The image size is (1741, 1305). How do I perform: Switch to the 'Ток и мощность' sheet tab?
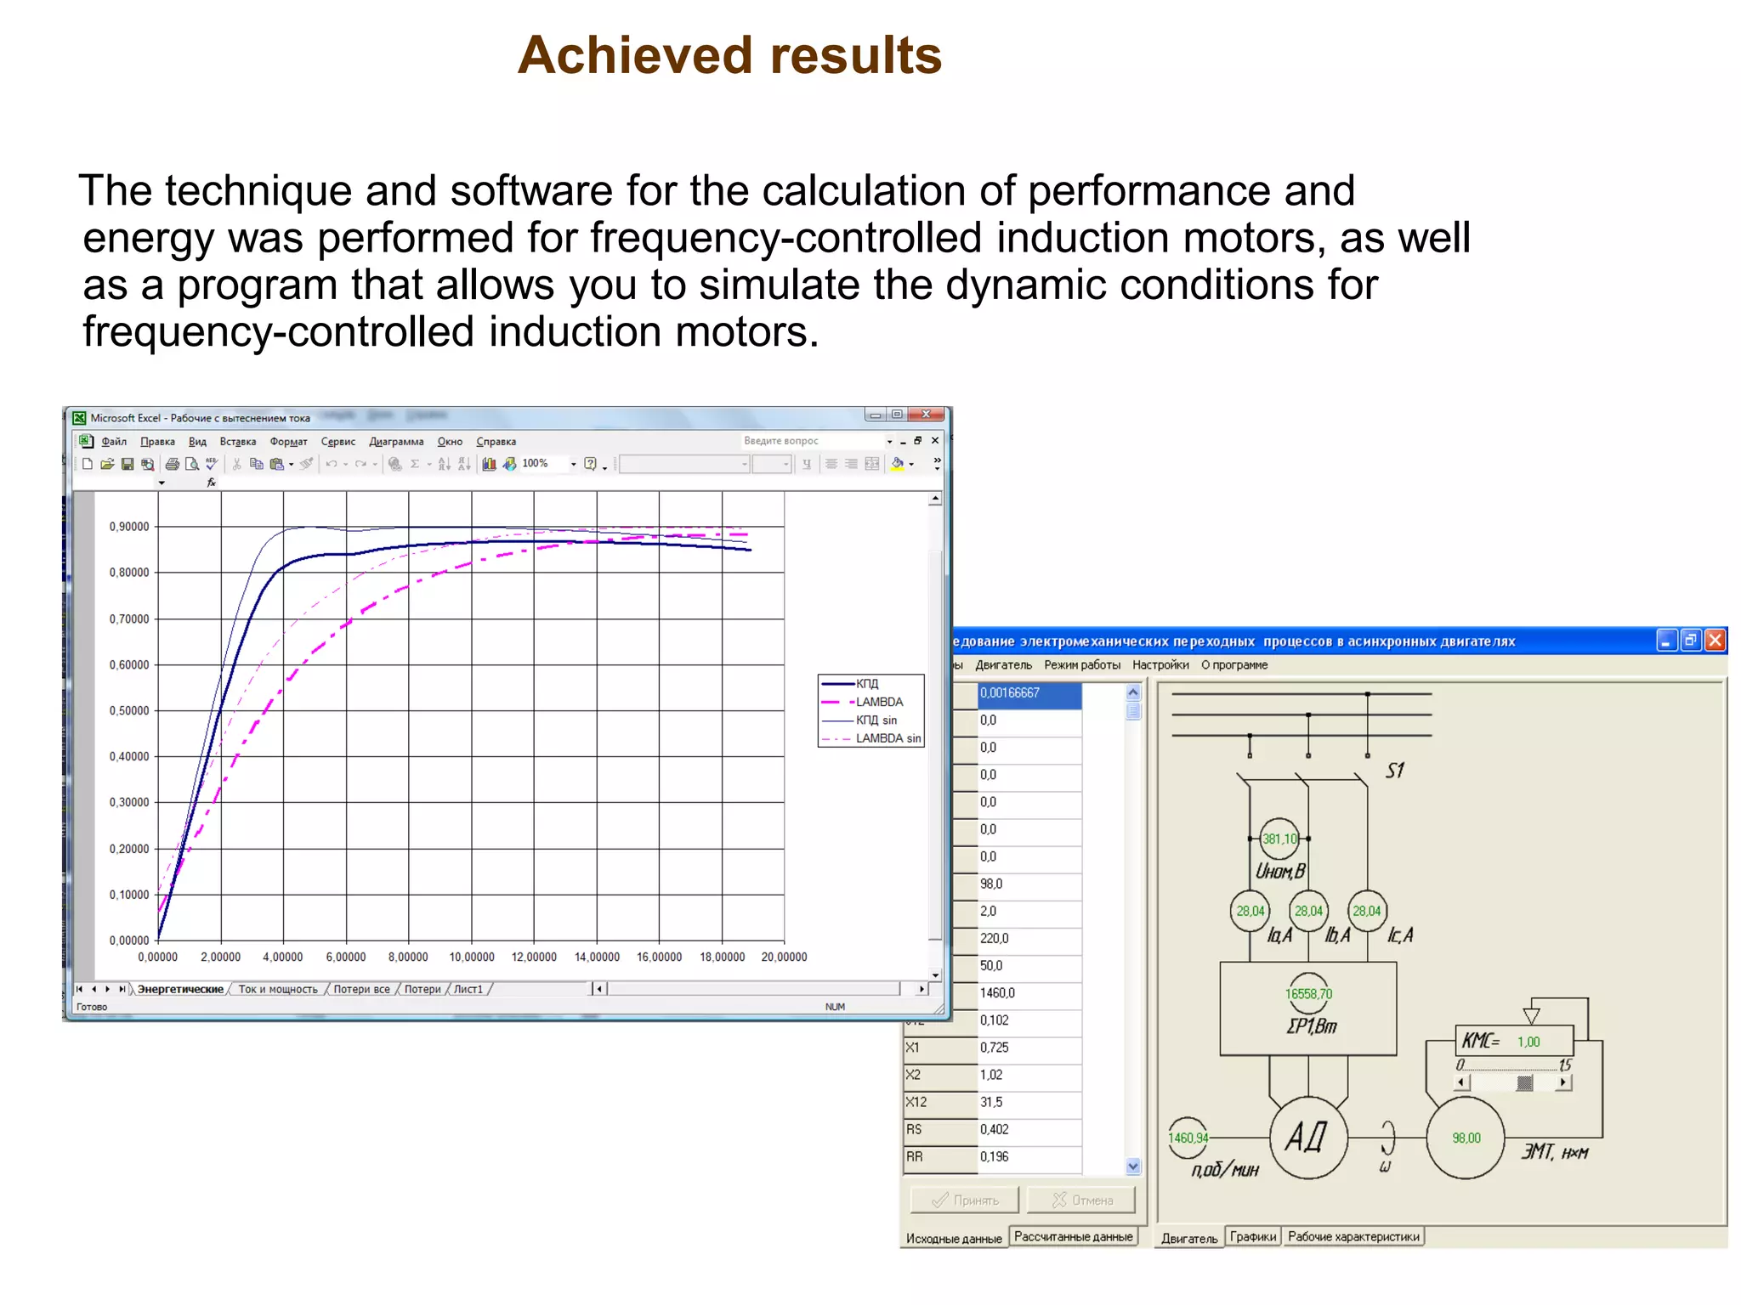pos(278,989)
